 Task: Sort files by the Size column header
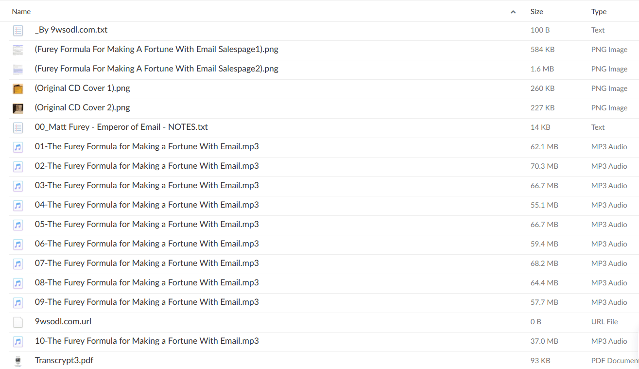(536, 12)
